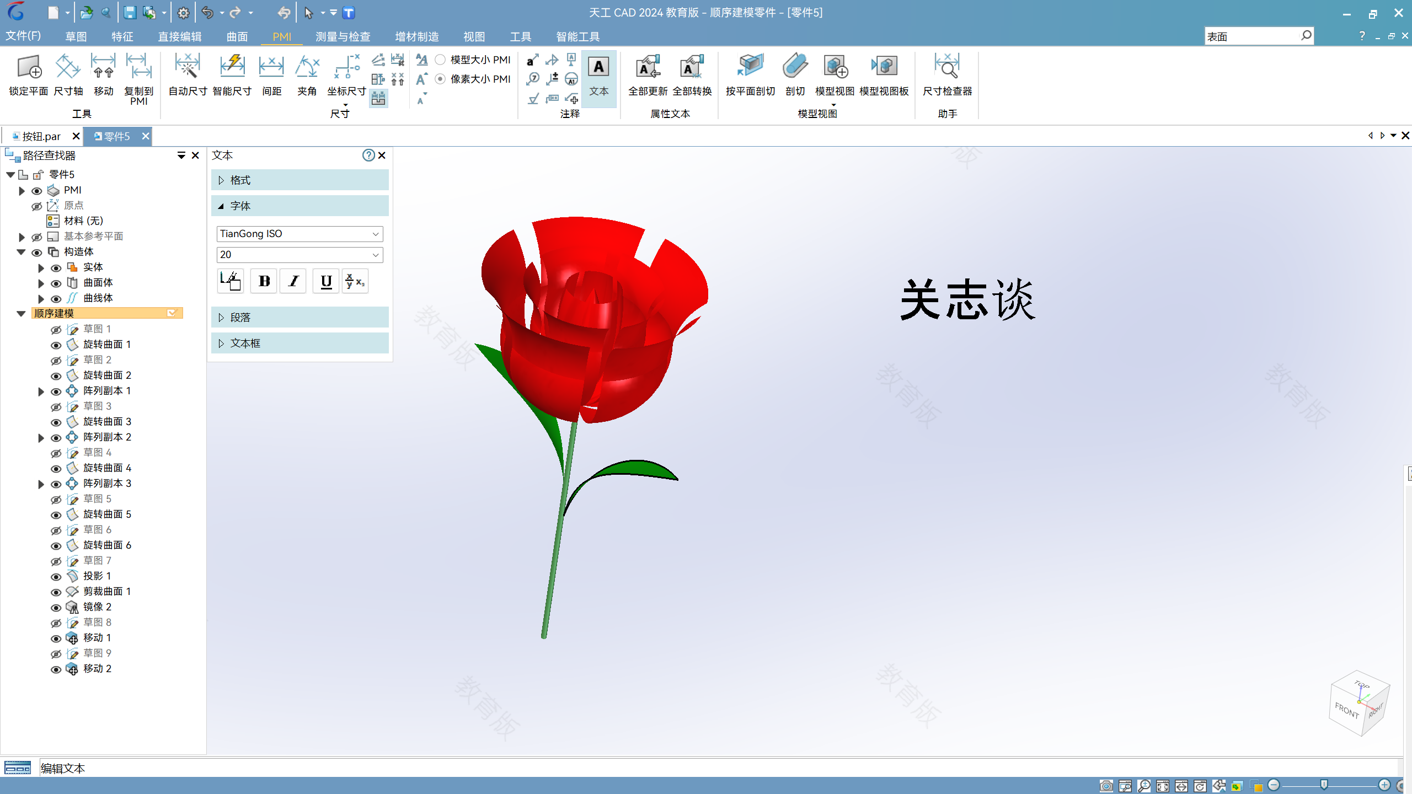Click the fraction/subscript format button
The width and height of the screenshot is (1412, 794).
coord(355,281)
